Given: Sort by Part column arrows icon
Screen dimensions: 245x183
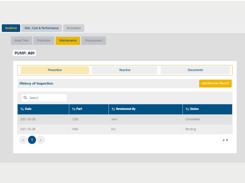Looking at the screenshot, I should pos(74,109).
